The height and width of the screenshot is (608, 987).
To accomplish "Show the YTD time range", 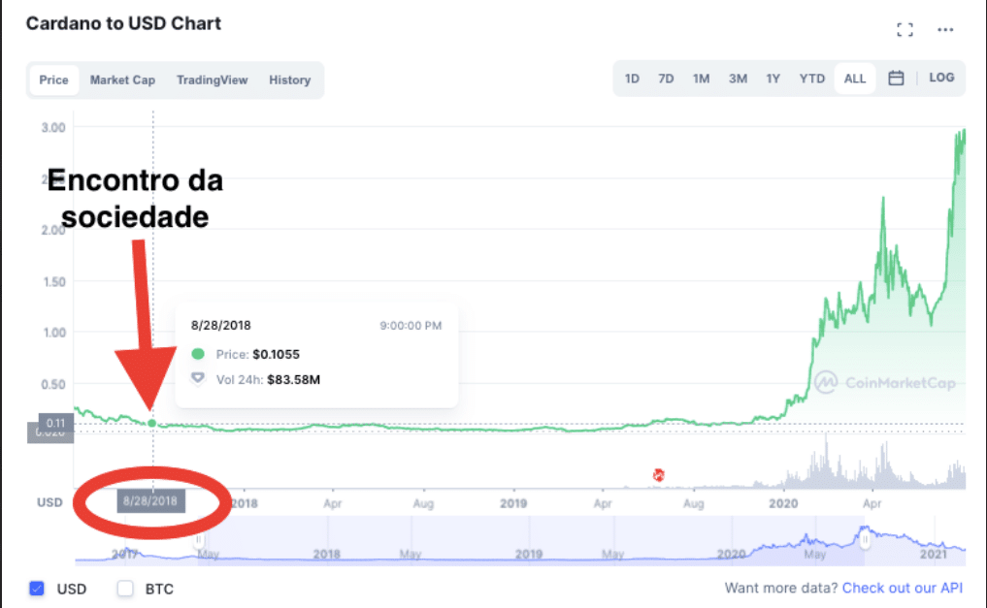I will coord(812,79).
